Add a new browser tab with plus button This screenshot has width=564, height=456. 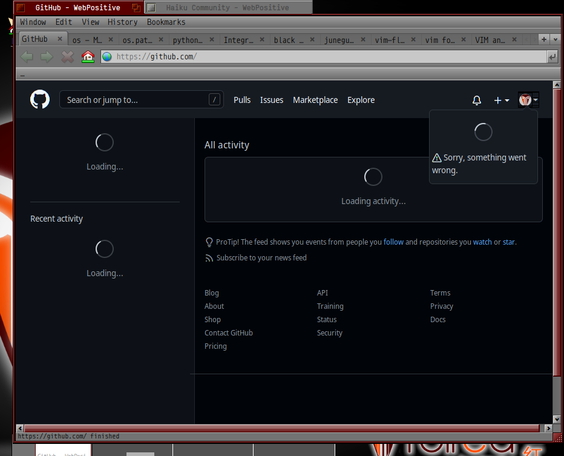(544, 39)
